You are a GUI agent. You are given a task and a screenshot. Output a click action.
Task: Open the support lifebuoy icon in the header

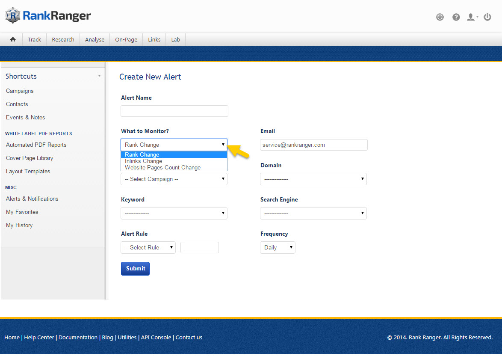(440, 17)
